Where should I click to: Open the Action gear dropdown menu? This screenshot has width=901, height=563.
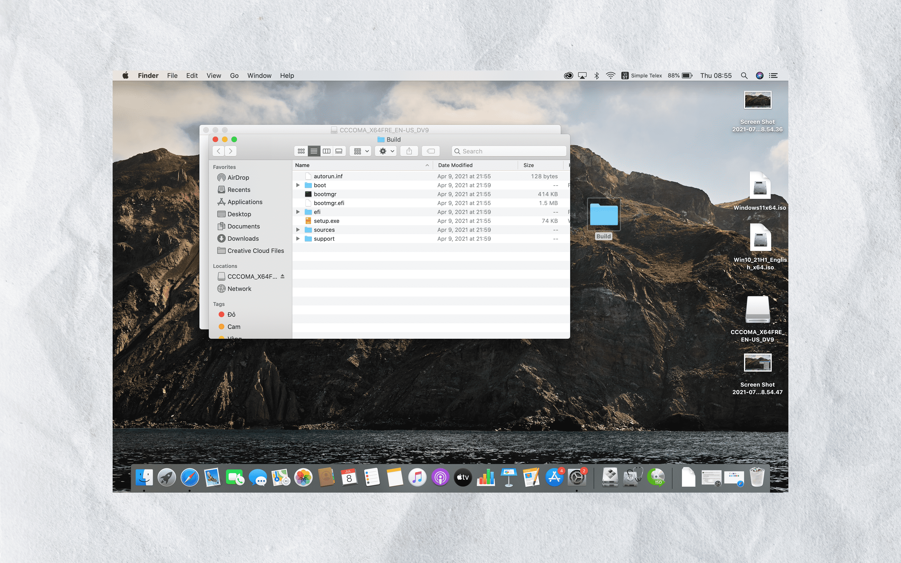pos(385,151)
